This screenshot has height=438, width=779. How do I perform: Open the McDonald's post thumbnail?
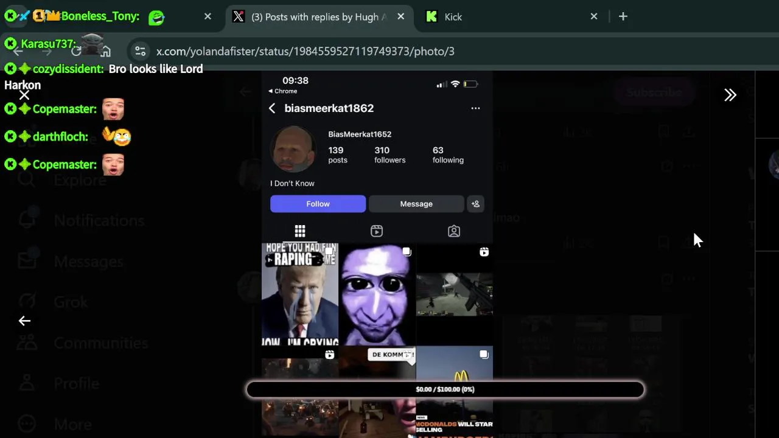pos(455,391)
